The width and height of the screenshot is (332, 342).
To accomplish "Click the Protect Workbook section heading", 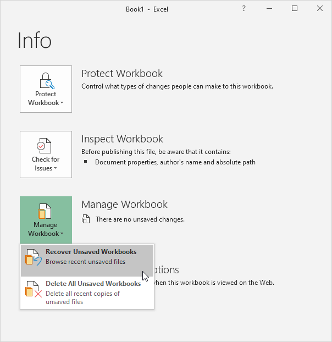I will point(122,74).
